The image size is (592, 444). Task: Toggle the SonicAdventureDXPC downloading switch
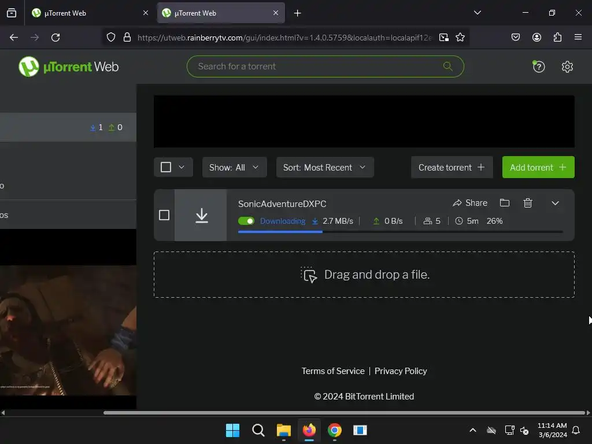point(246,221)
